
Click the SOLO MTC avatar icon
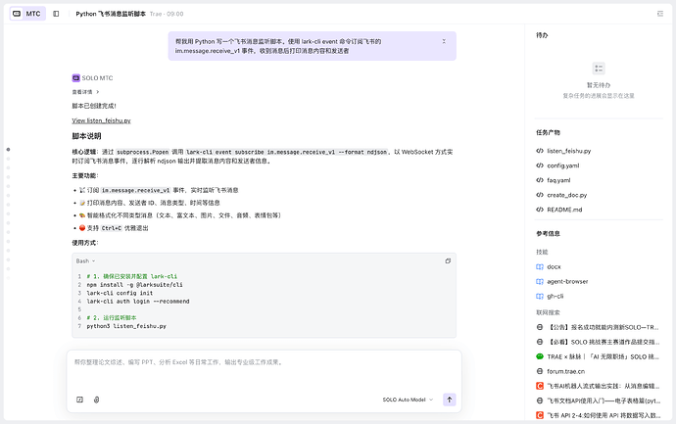[75, 78]
